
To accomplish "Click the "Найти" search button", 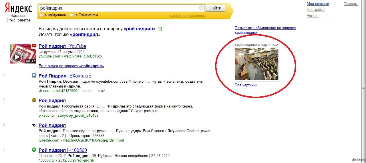I will (215, 8).
